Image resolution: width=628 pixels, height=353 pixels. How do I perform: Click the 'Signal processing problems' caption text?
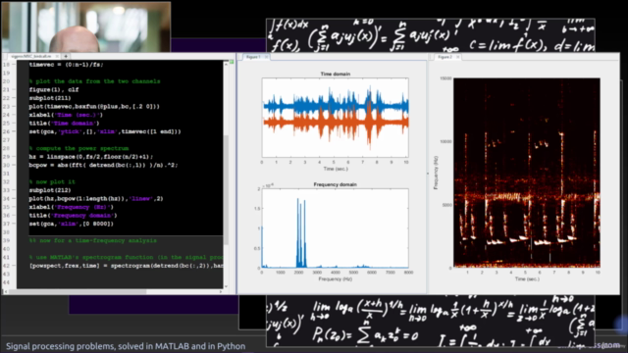(126, 346)
